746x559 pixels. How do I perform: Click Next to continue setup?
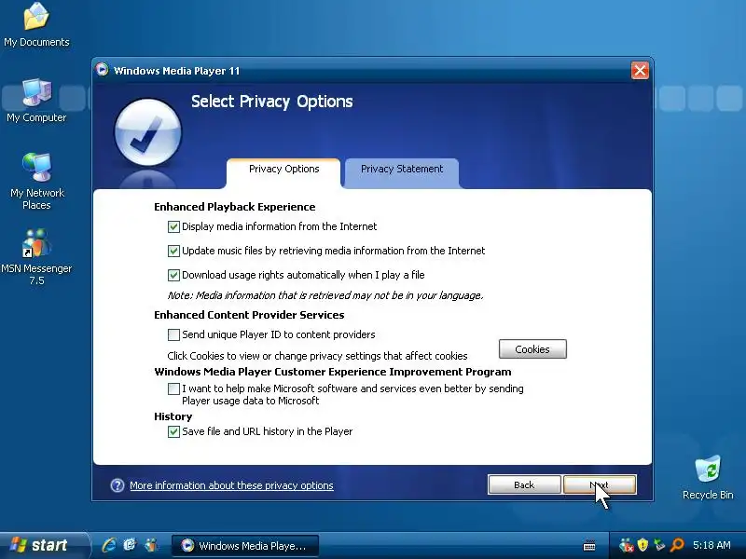point(600,484)
